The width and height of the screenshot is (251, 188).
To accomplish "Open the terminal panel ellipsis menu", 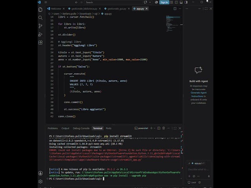I will (168, 128).
